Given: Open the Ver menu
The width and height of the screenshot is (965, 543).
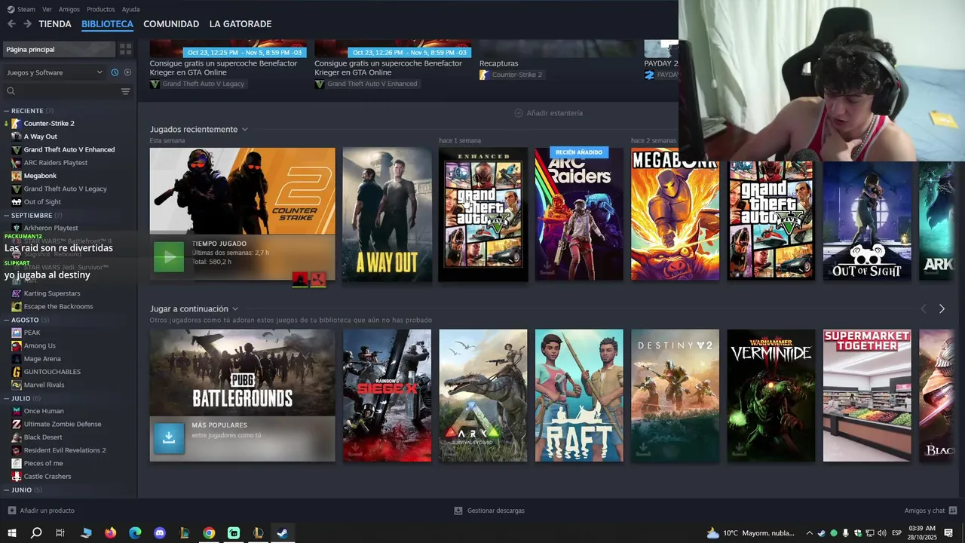Looking at the screenshot, I should click(47, 9).
